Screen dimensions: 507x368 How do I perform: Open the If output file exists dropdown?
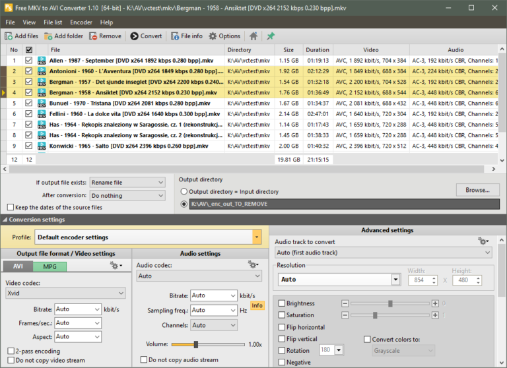click(127, 183)
